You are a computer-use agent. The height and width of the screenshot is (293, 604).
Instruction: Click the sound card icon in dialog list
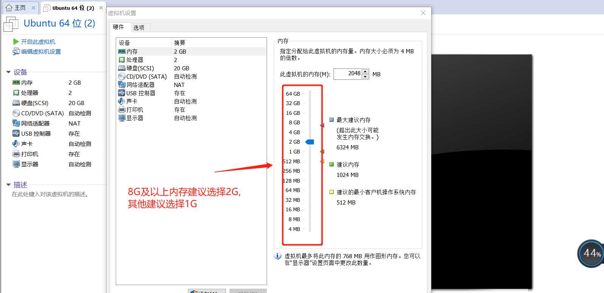point(122,101)
